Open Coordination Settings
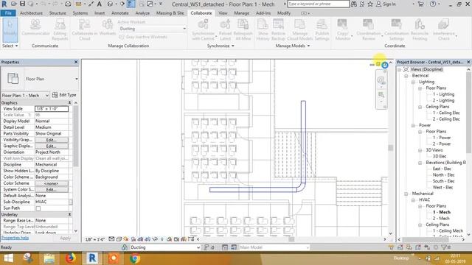 397,29
